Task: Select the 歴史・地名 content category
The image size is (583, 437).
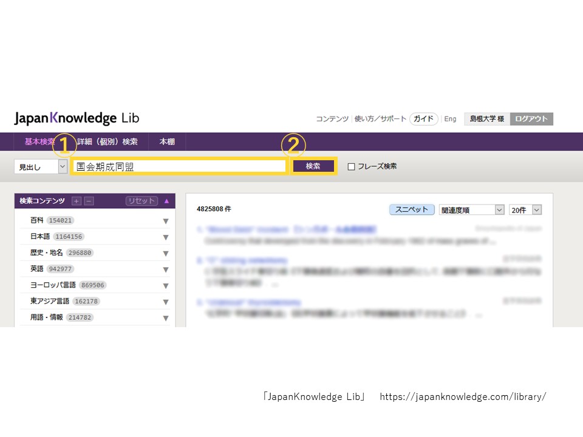Action: (x=47, y=252)
